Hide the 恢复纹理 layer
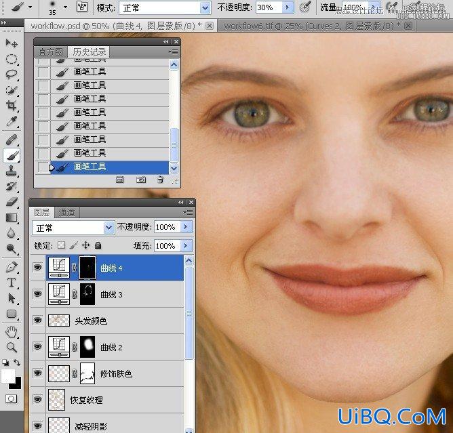The image size is (453, 433). coord(37,400)
